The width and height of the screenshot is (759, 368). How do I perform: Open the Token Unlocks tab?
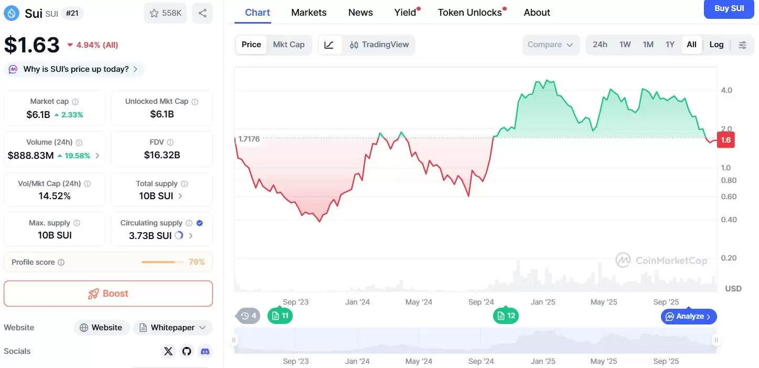(469, 12)
